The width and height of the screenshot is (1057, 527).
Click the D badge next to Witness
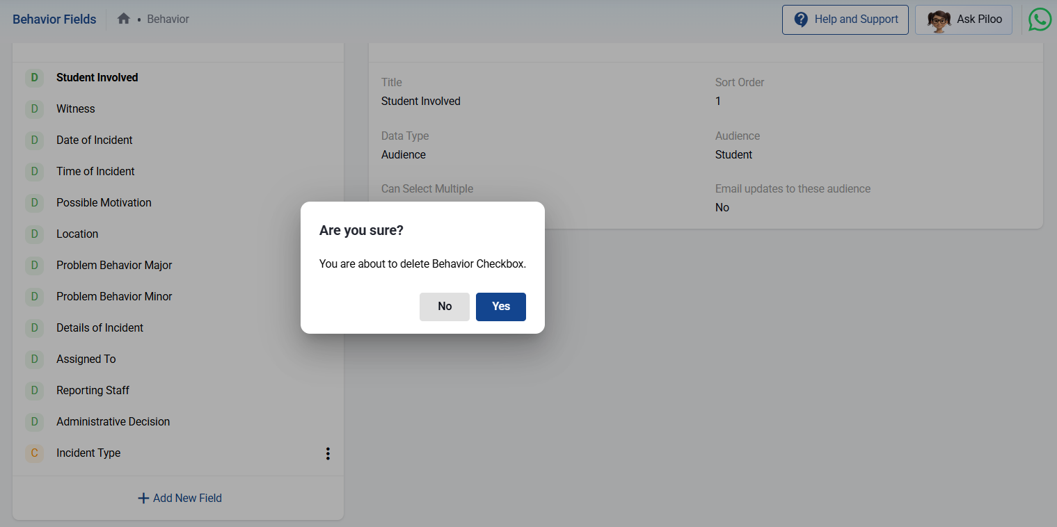(34, 108)
